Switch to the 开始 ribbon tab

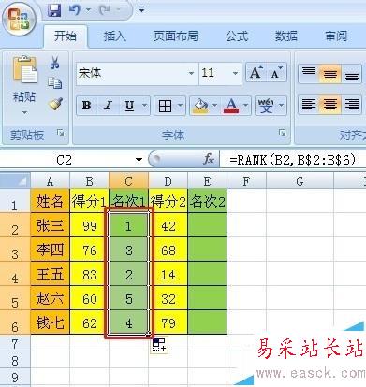tap(66, 36)
